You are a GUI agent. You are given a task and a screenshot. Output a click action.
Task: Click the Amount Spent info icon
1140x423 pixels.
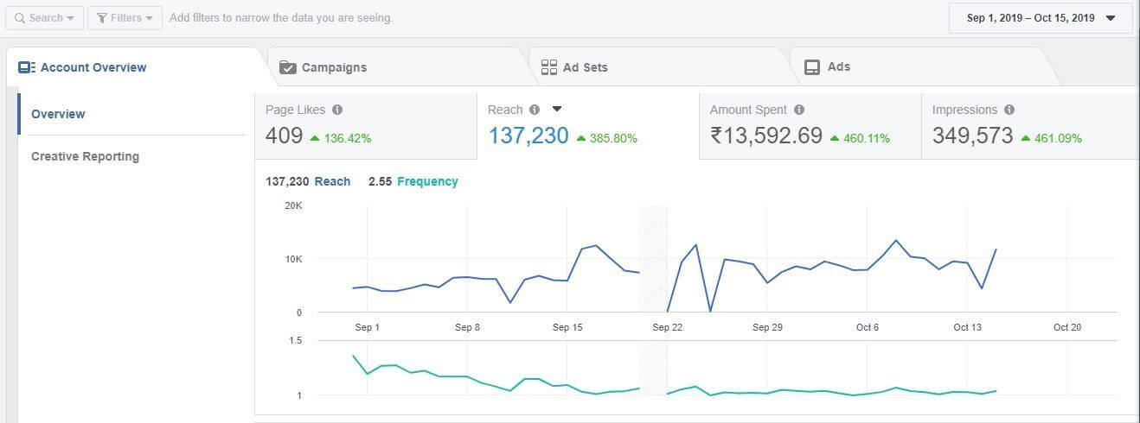point(799,110)
